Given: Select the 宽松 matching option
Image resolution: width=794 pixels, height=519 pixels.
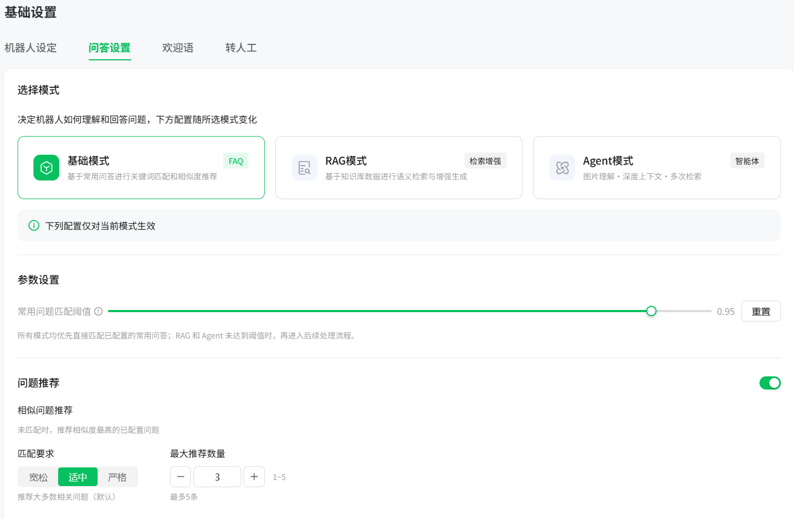Looking at the screenshot, I should (x=38, y=477).
